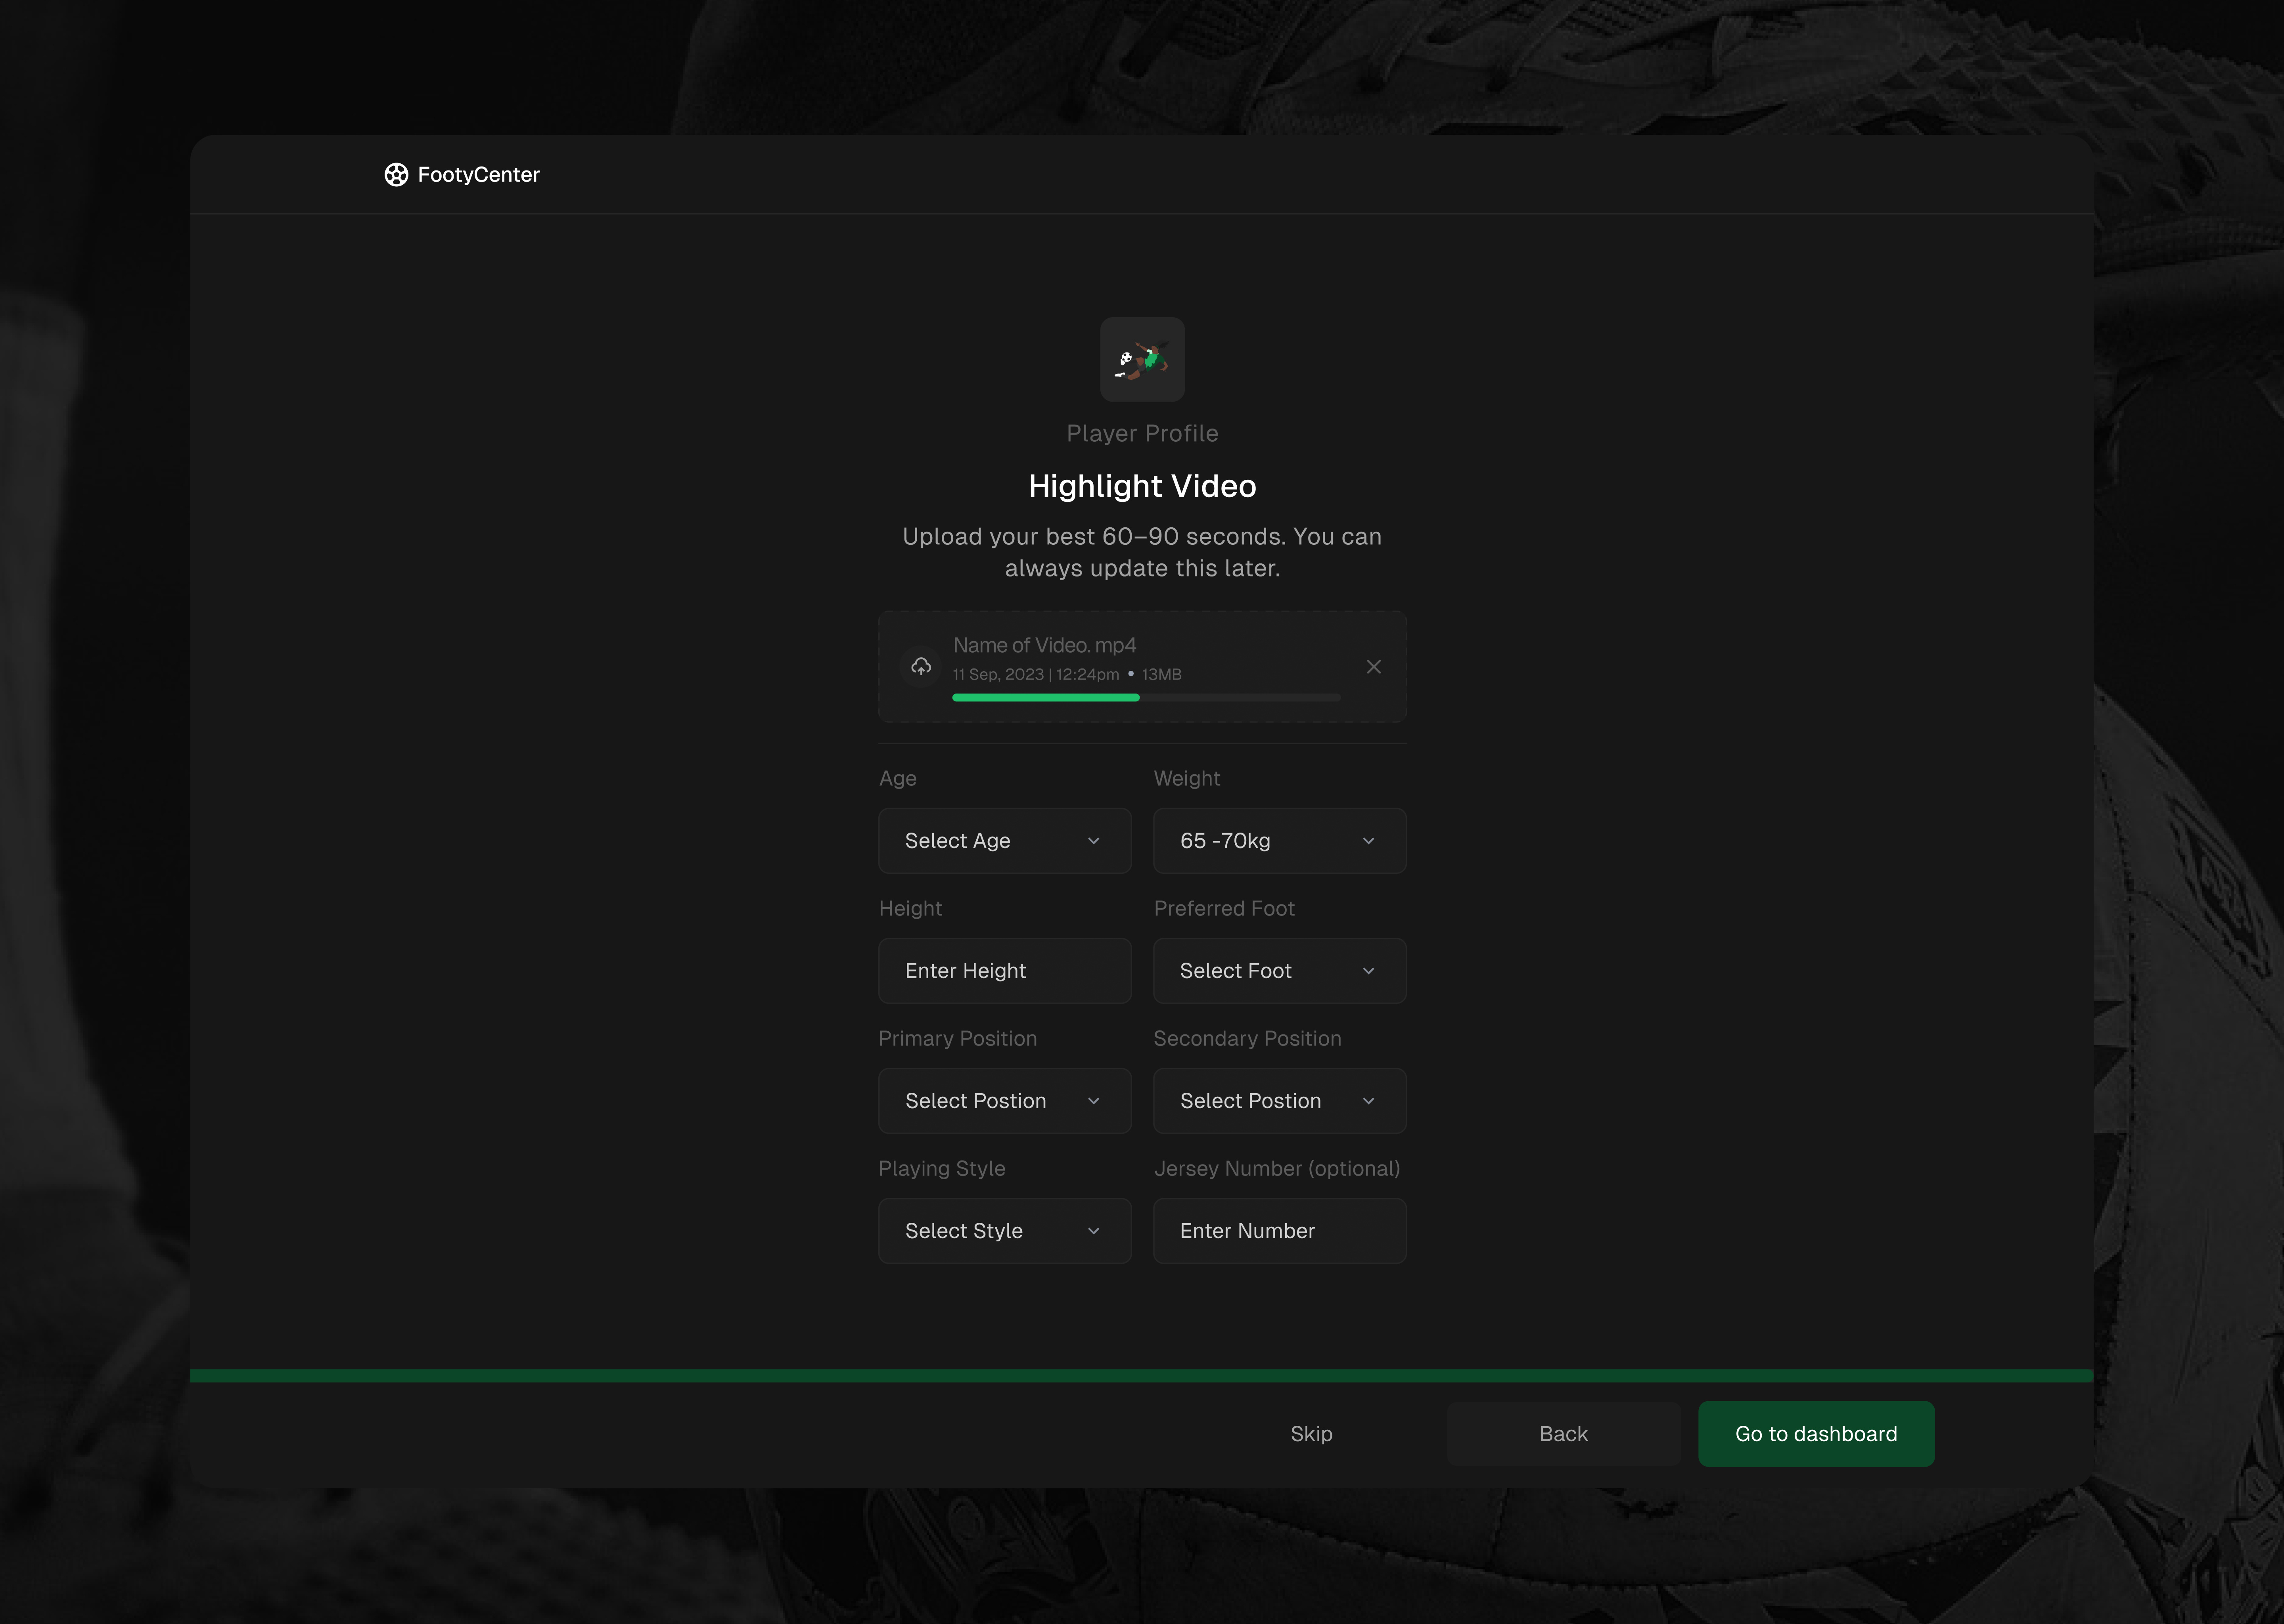Open the Select Age dropdown
Viewport: 2284px width, 1624px height.
click(x=1004, y=841)
